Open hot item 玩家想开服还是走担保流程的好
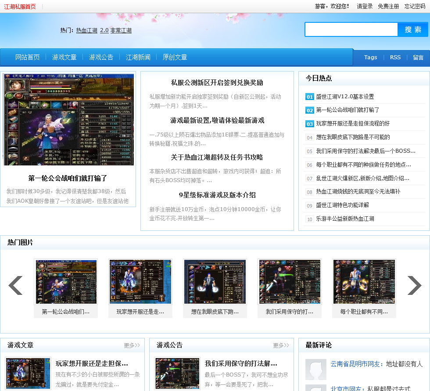The height and width of the screenshot is (391, 430). point(353,123)
